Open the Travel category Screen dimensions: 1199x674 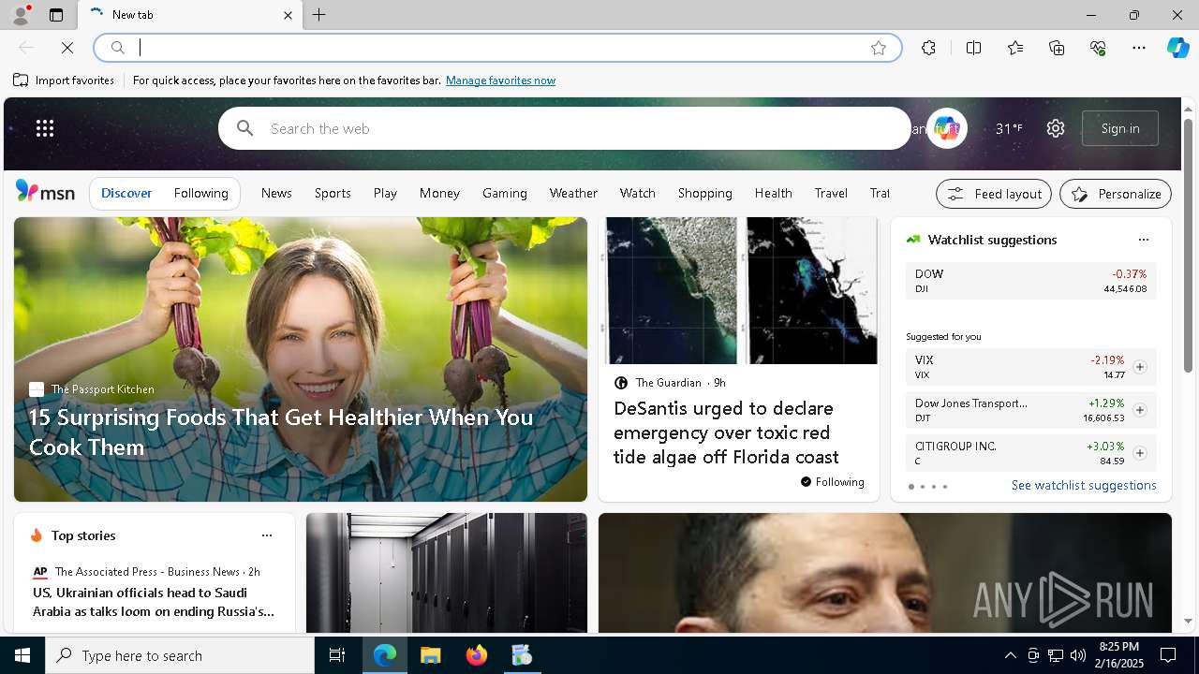pos(831,193)
